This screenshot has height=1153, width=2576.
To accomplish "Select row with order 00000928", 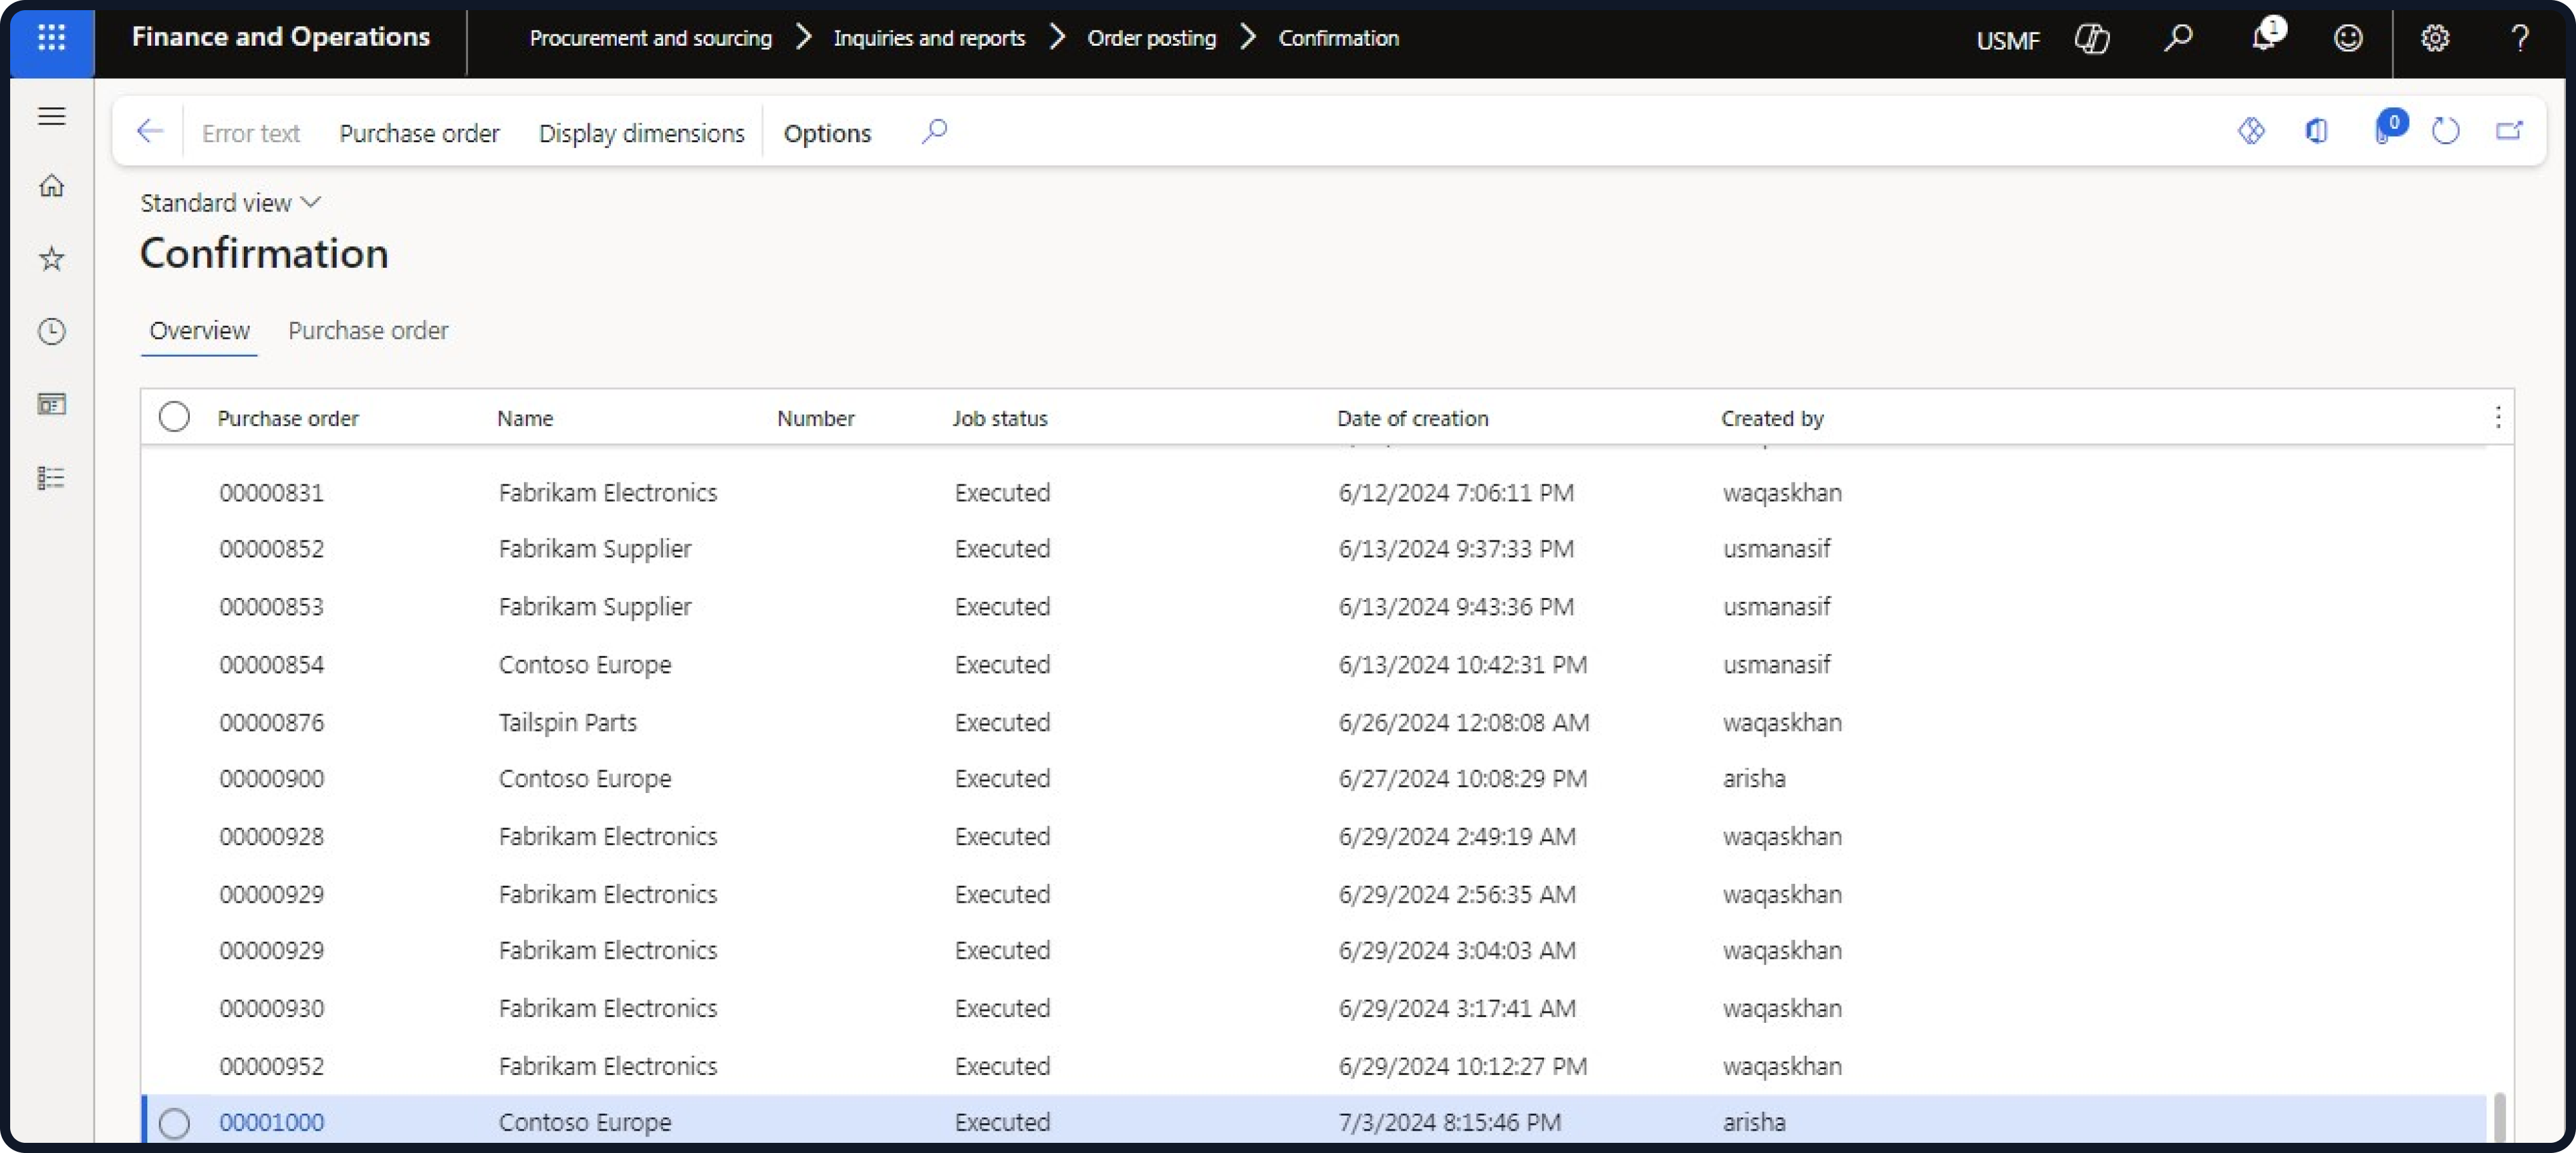I will (x=1314, y=837).
